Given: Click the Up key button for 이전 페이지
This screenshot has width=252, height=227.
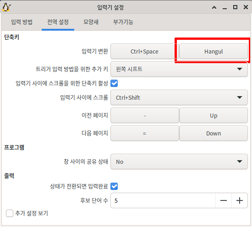Looking at the screenshot, I should pyautogui.click(x=214, y=115).
